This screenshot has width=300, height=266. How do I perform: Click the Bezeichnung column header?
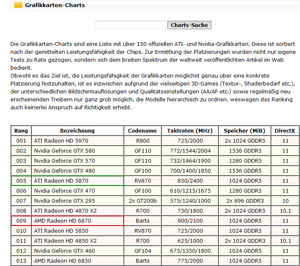[77, 130]
